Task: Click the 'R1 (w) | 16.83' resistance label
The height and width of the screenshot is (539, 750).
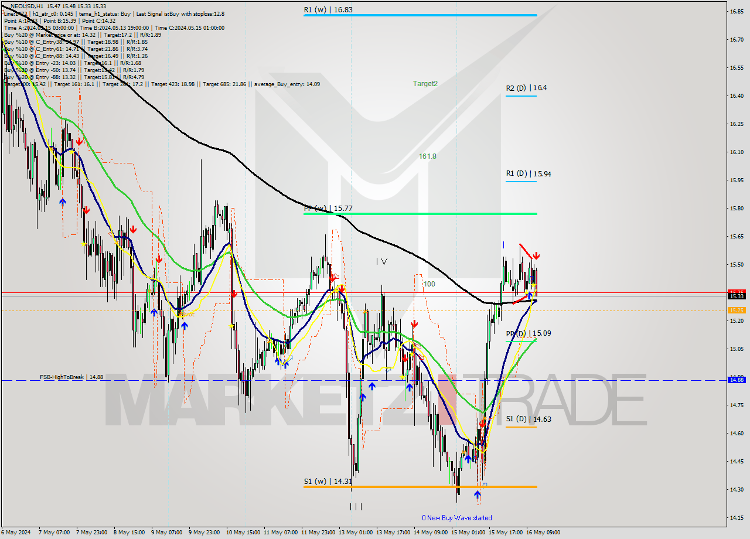Action: point(328,10)
